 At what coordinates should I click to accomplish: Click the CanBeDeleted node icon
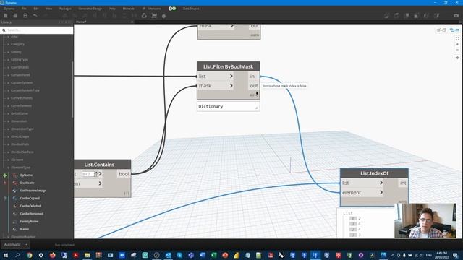pyautogui.click(x=14, y=206)
